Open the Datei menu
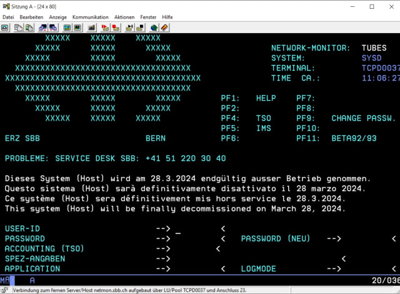This screenshot has width=400, height=294. pos(8,17)
